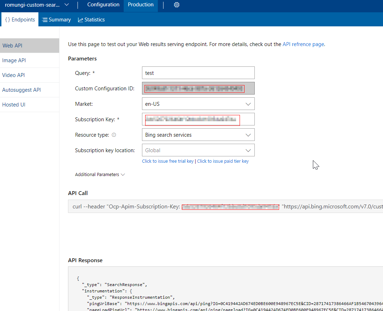Viewport: 383px width, 311px height.
Task: Click the "_type": "SearchResponse" line
Action: [x=115, y=285]
